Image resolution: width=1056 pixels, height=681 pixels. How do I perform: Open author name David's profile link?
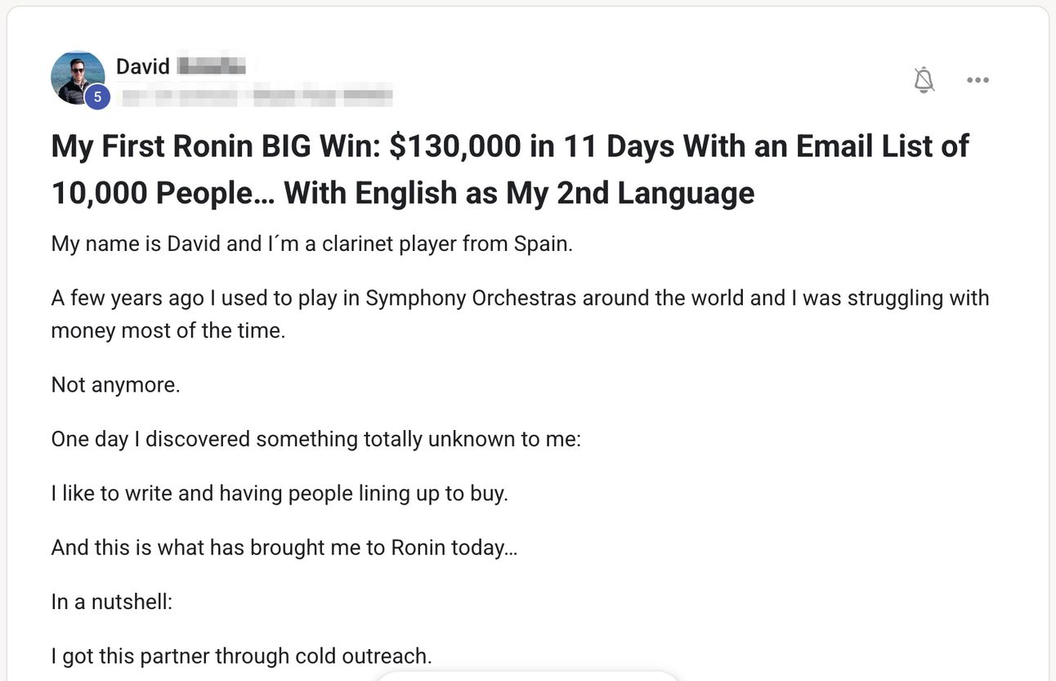coord(143,66)
